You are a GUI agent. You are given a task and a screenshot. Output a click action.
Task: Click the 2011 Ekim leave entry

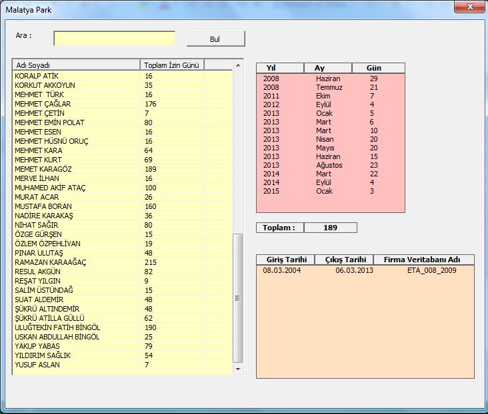click(331, 96)
